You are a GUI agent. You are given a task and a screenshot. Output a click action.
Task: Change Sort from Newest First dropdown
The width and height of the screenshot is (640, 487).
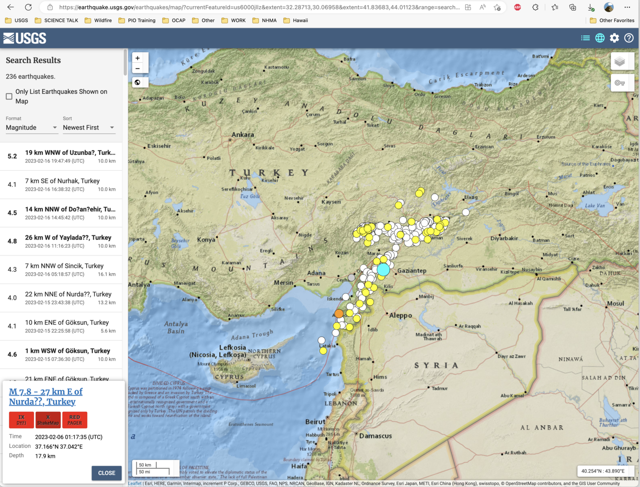88,127
